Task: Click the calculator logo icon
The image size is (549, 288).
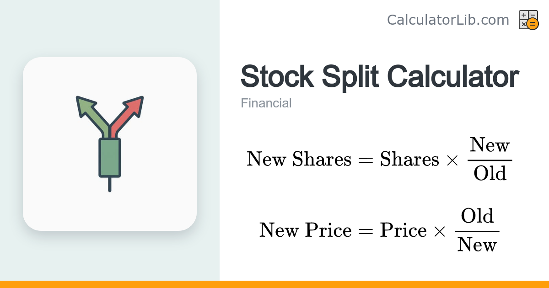Action: (x=528, y=20)
